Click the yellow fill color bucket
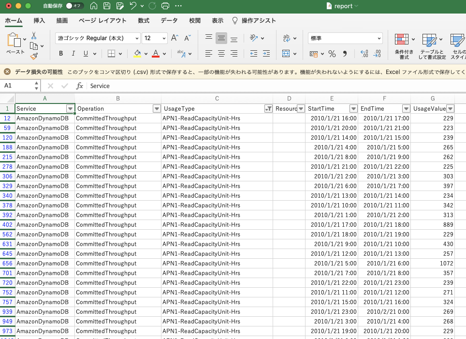Image resolution: width=466 pixels, height=339 pixels. click(x=137, y=54)
